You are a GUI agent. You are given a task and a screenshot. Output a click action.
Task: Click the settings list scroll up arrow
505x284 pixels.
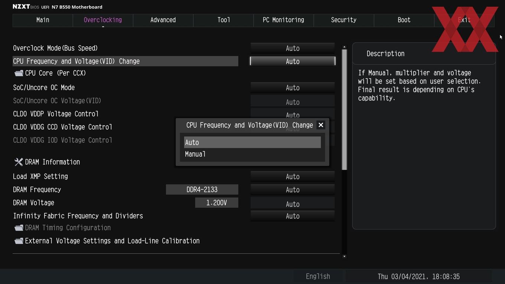(344, 47)
